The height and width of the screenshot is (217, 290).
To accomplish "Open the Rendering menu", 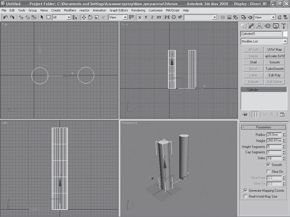I will click(138, 10).
